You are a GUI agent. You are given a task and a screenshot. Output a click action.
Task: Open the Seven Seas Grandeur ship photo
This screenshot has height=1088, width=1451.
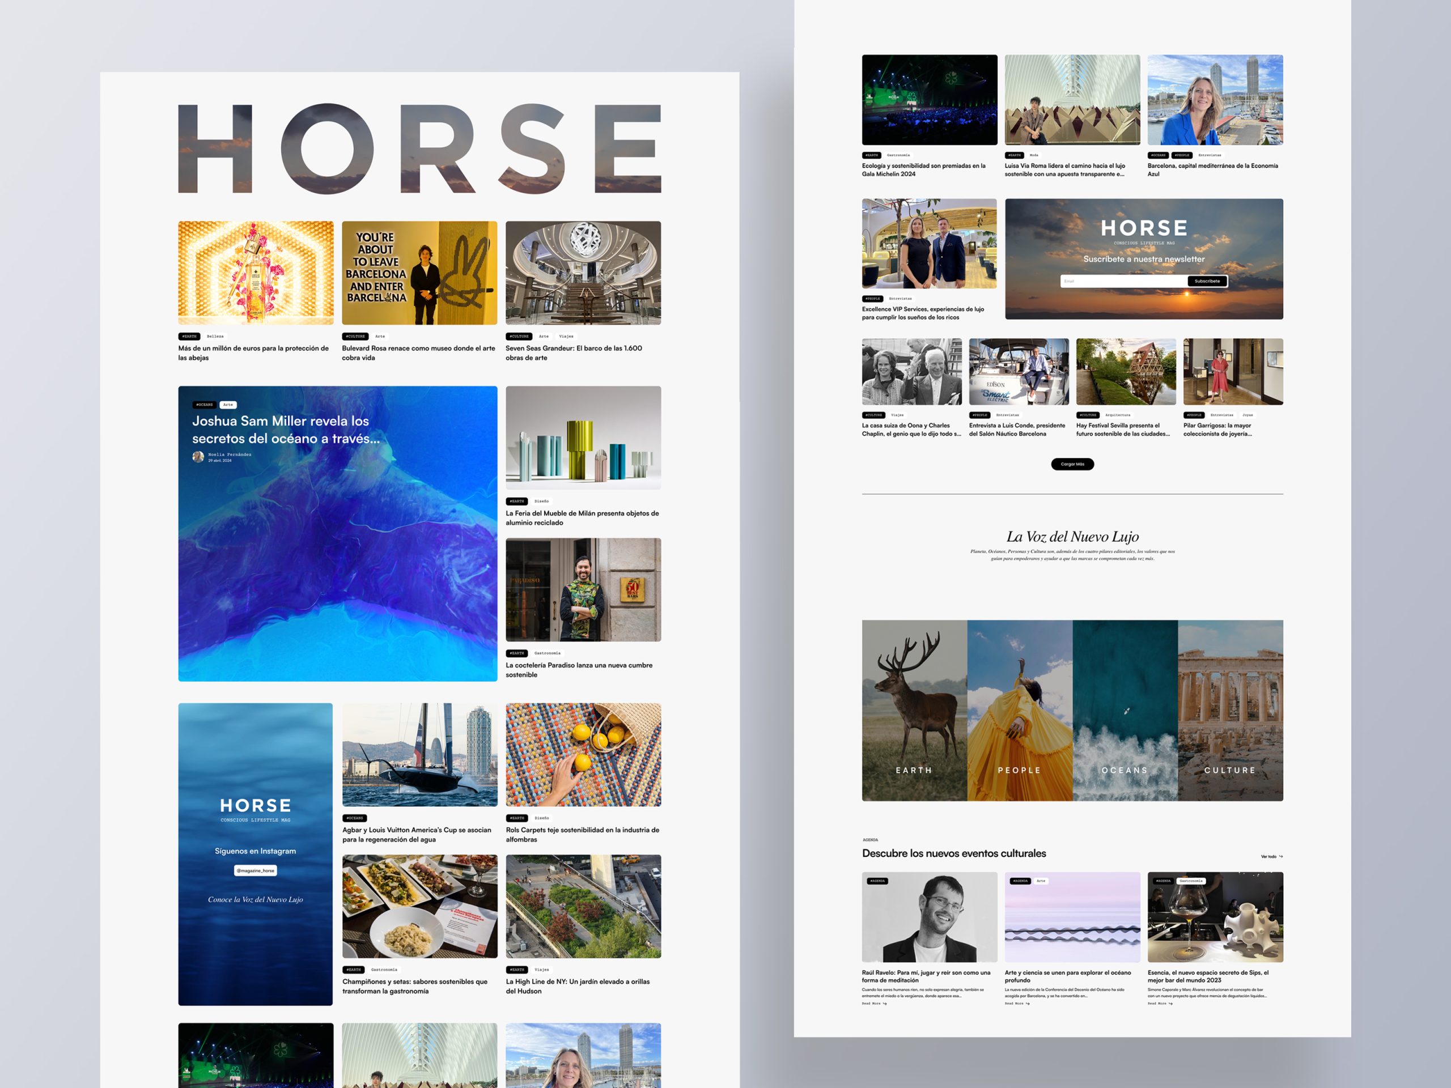click(x=583, y=273)
